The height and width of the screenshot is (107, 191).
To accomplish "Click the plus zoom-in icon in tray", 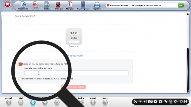I will tap(160, 101).
